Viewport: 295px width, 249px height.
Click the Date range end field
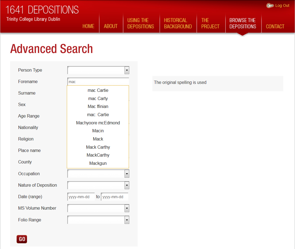coord(115,197)
